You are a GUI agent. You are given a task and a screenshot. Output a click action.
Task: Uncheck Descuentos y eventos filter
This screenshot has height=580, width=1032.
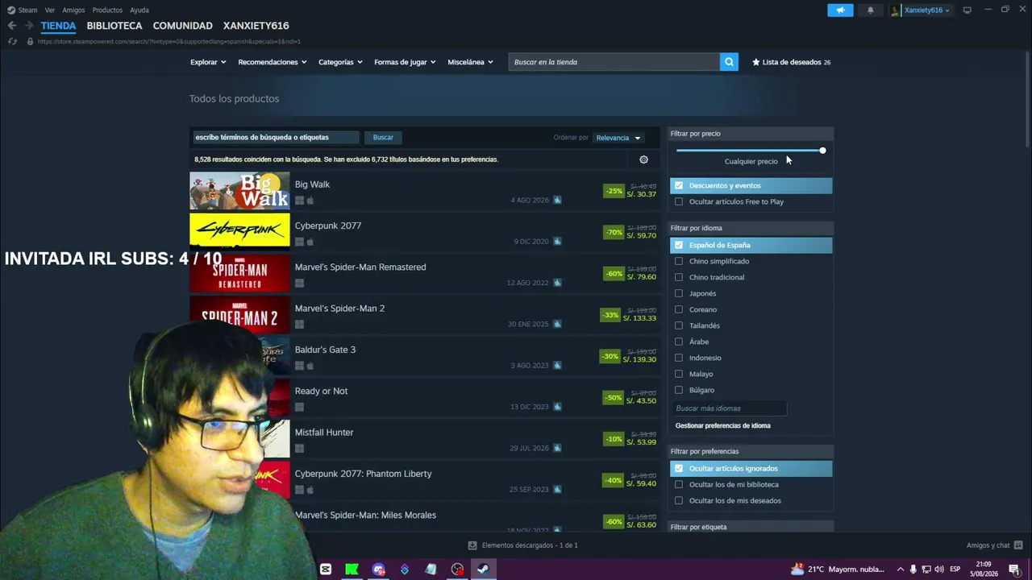tap(679, 185)
